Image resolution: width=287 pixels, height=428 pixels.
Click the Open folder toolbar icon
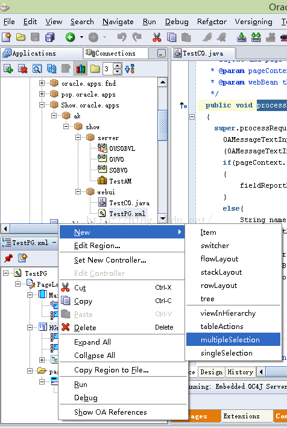click(x=20, y=37)
